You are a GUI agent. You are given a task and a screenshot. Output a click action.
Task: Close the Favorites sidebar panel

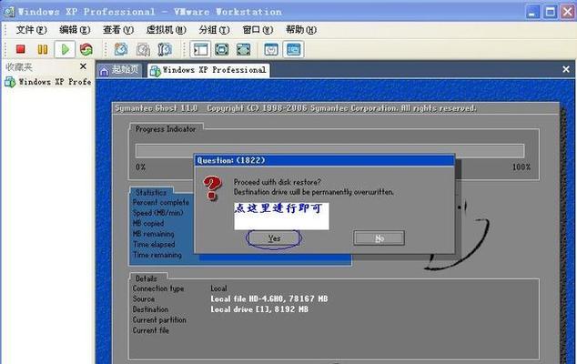tap(83, 66)
